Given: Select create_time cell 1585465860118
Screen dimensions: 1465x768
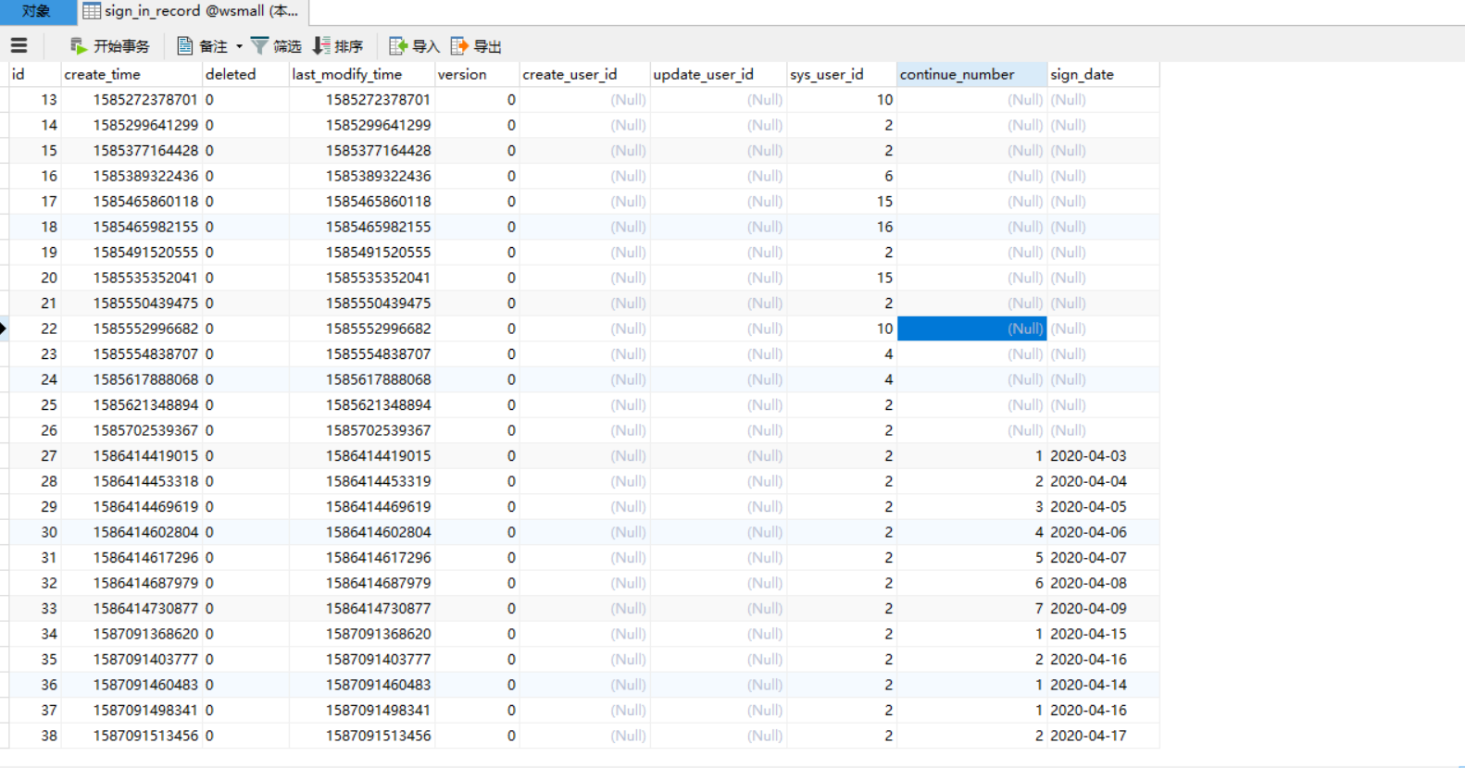Looking at the screenshot, I should click(x=131, y=201).
